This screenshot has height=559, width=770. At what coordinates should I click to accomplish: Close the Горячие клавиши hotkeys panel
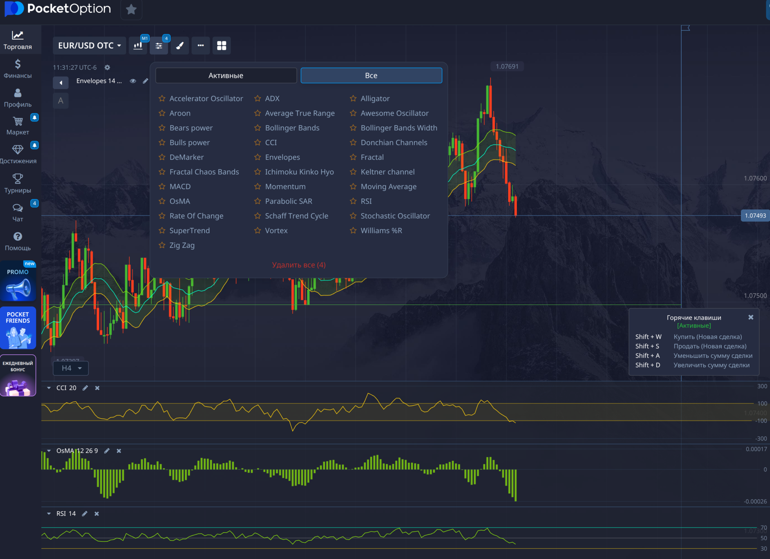[750, 317]
